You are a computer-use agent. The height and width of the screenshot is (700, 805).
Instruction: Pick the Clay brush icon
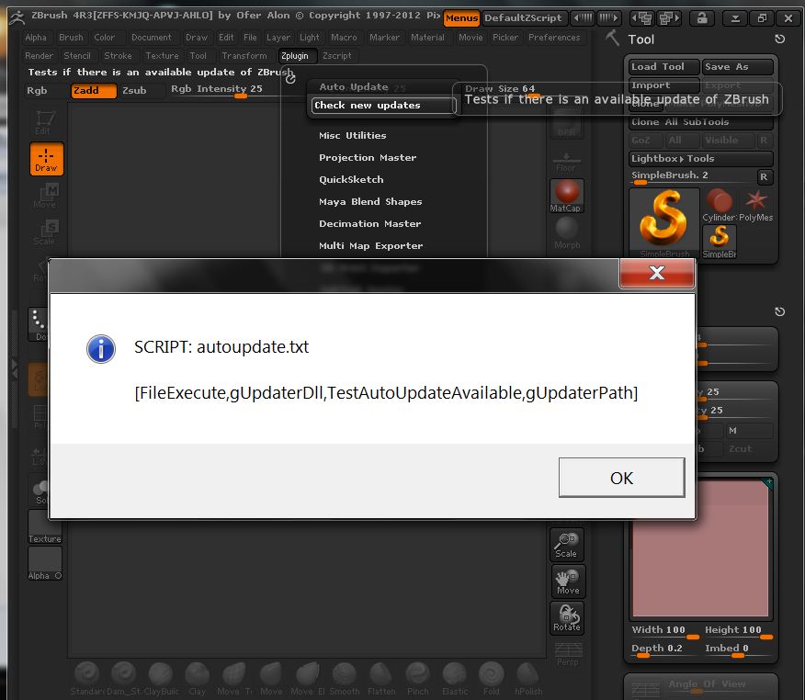[x=198, y=677]
